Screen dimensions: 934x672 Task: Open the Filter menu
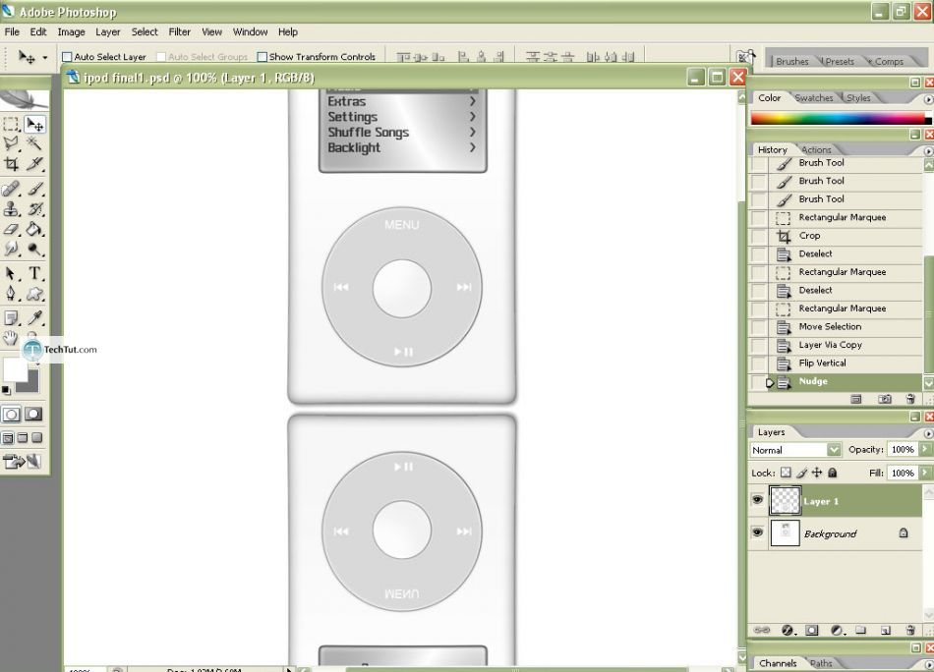pos(179,32)
